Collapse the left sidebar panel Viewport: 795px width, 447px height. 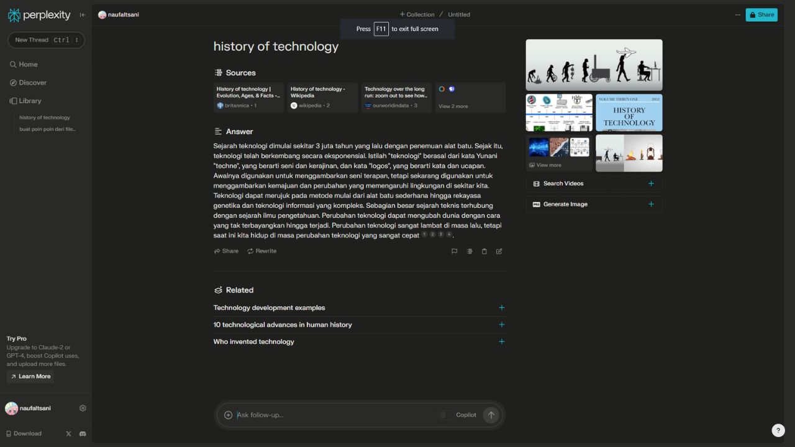[x=82, y=15]
